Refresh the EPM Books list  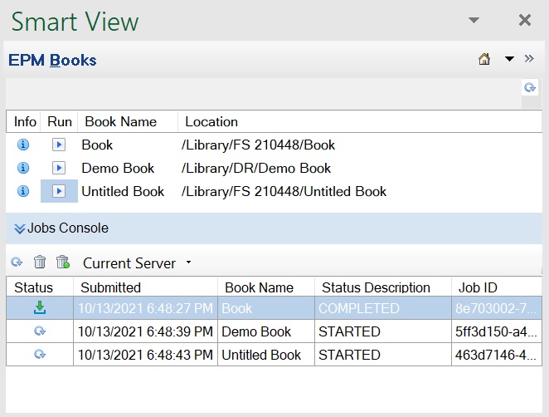pos(530,87)
